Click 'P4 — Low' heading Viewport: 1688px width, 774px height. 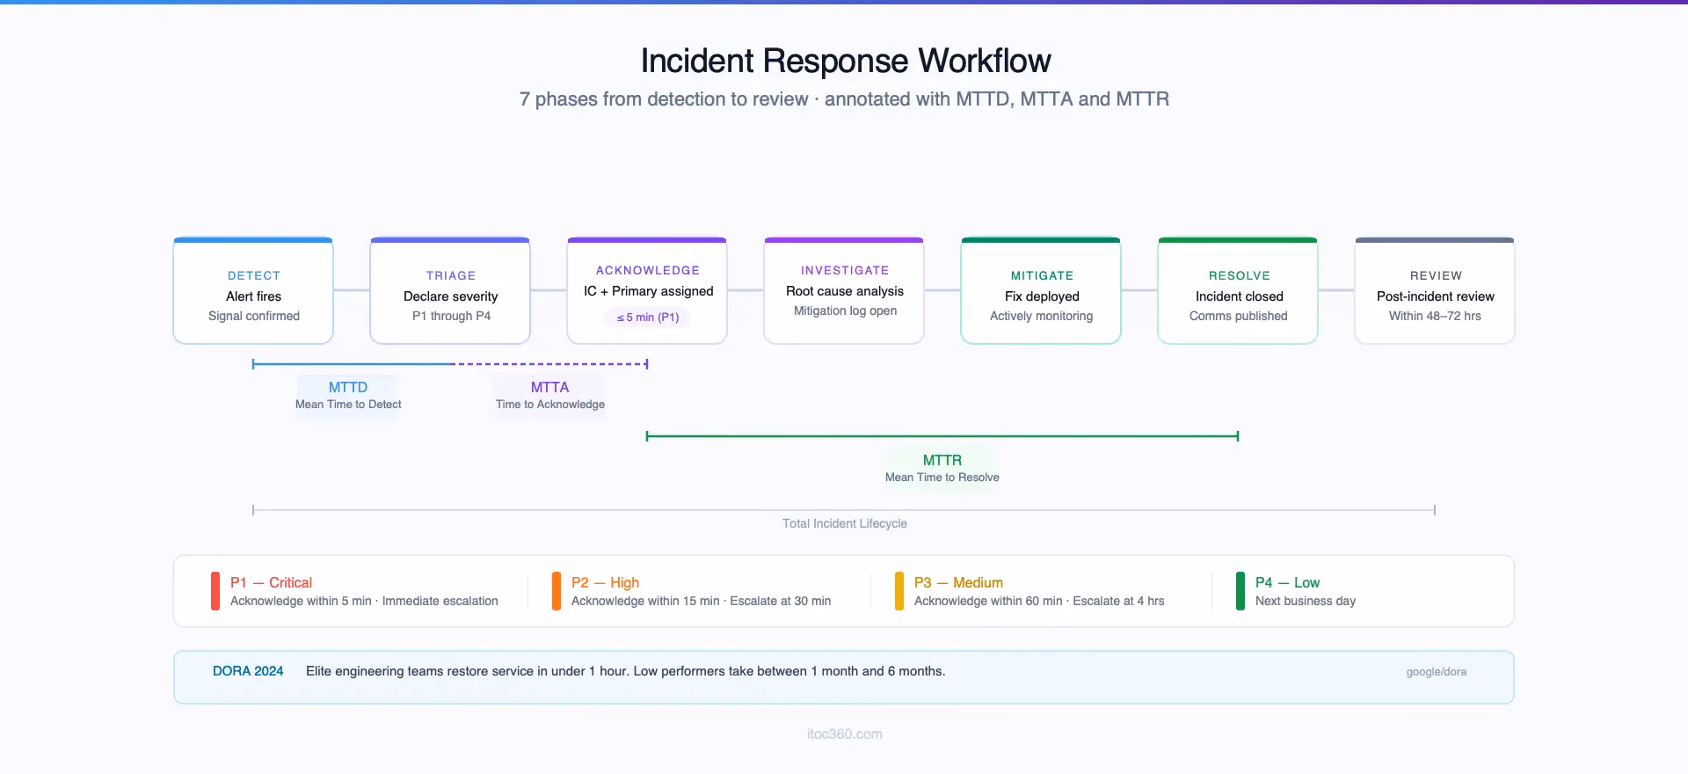[1287, 582]
